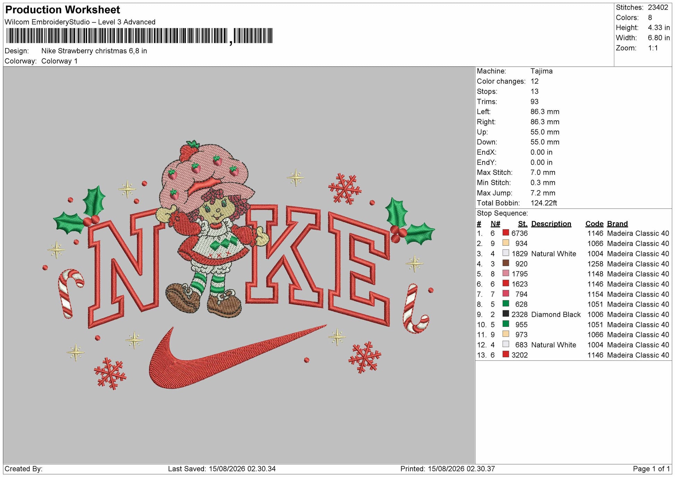Click stitch count 1829 in row 3
The width and height of the screenshot is (675, 477).
click(520, 254)
